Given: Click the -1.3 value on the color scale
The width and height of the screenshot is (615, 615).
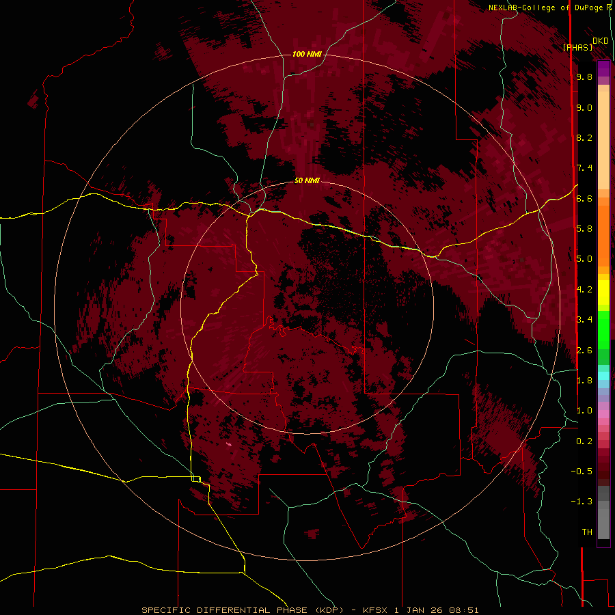Looking at the screenshot, I should click(x=582, y=502).
